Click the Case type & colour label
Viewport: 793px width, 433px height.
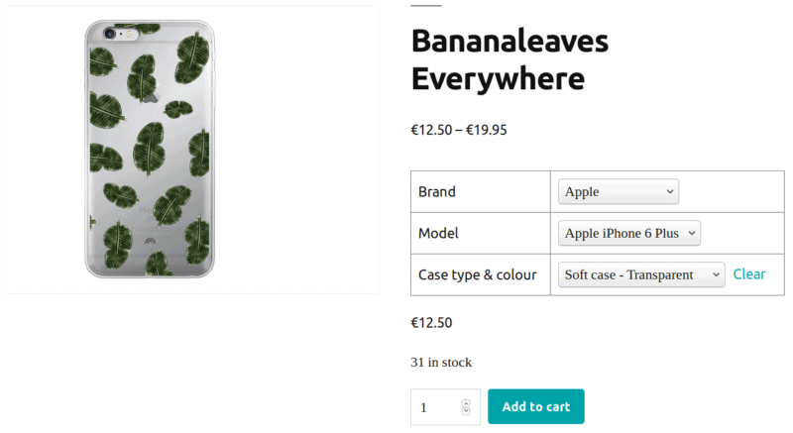coord(478,274)
